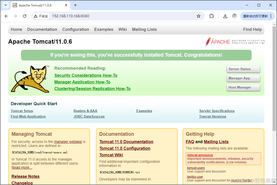Open the Tomcat Wiki link

point(111,155)
